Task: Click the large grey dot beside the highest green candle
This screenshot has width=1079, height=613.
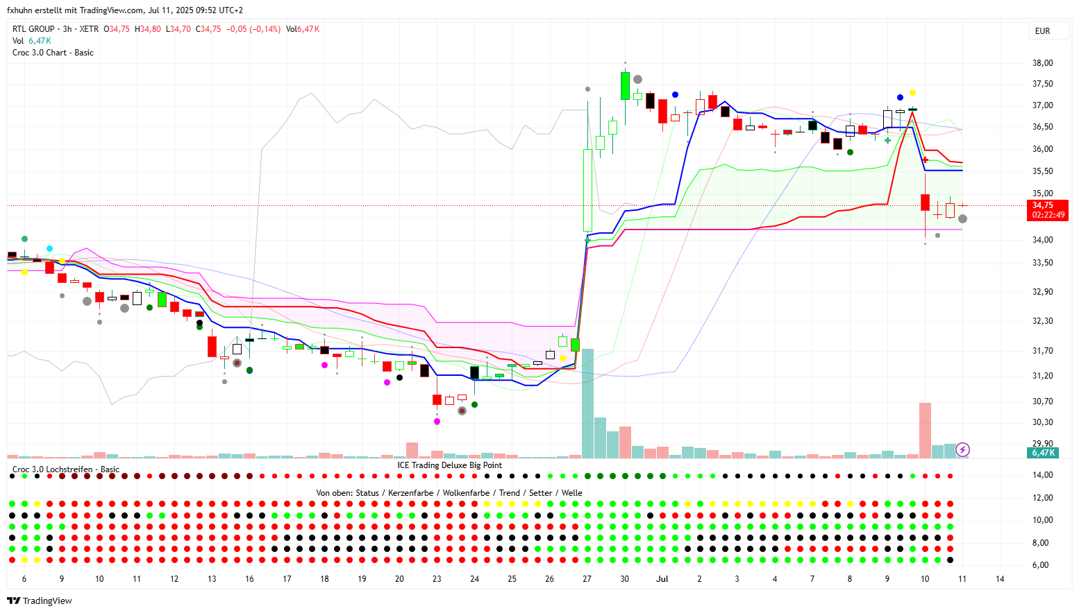Action: pyautogui.click(x=637, y=80)
